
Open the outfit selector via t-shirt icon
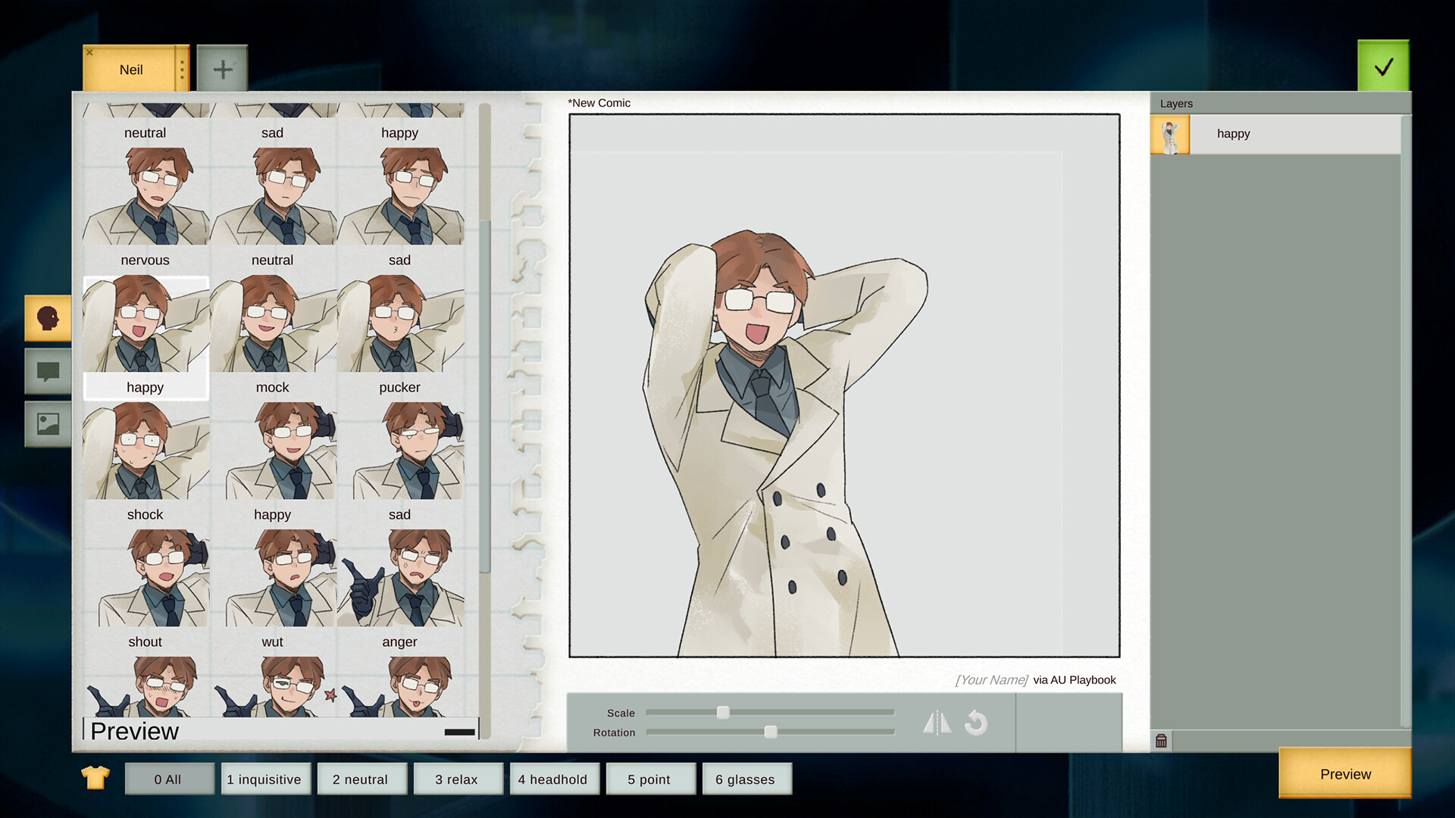(x=94, y=778)
